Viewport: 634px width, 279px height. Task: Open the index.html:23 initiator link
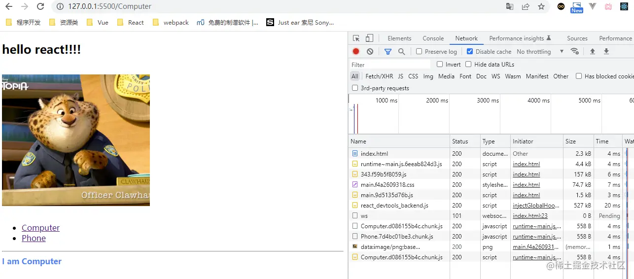[530, 216]
